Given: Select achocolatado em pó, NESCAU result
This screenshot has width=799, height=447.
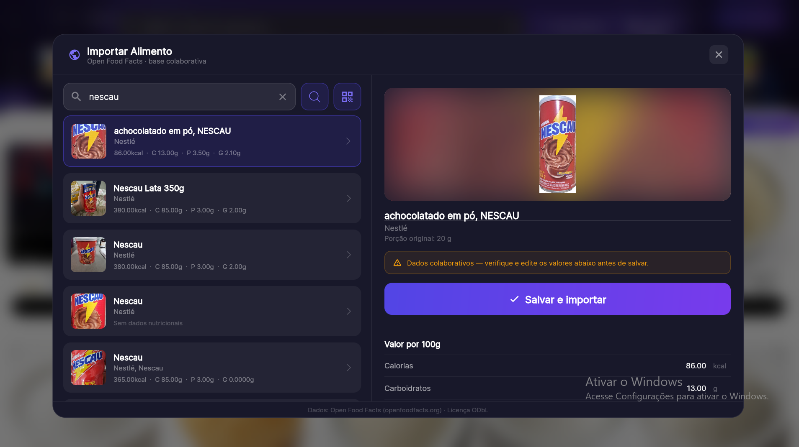Looking at the screenshot, I should pyautogui.click(x=212, y=141).
